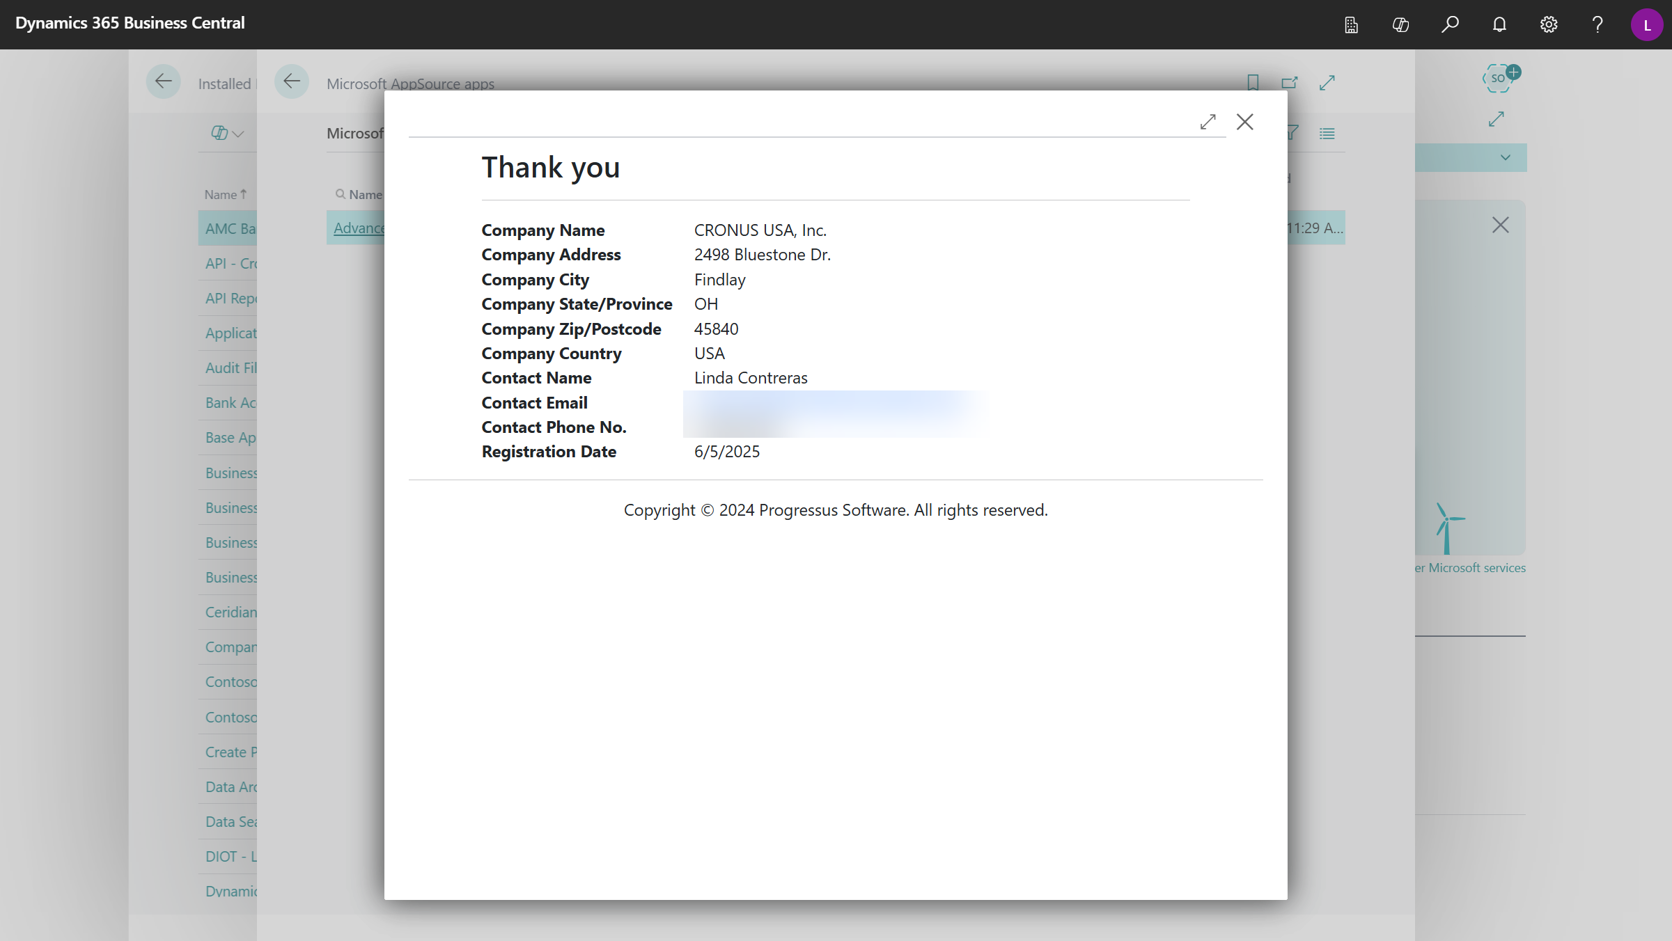Bookmark the Microsoft AppSource apps page
Screen dimensions: 1672x941
point(1253,82)
